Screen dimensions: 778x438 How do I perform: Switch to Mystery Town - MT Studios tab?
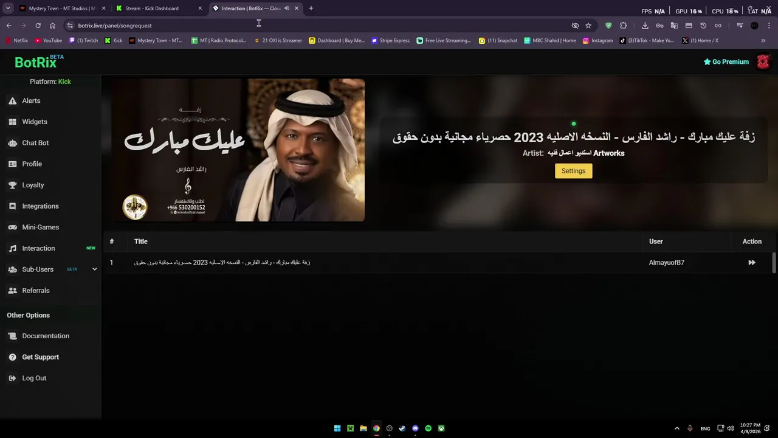[62, 9]
